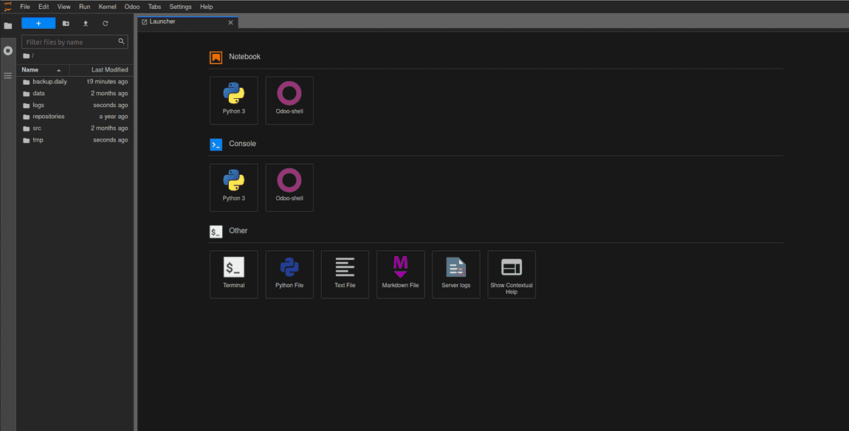The width and height of the screenshot is (849, 431).
Task: Close the Launcher tab
Action: pos(230,22)
